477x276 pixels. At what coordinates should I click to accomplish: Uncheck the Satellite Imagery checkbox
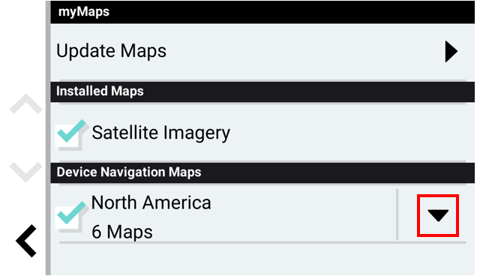coord(69,136)
